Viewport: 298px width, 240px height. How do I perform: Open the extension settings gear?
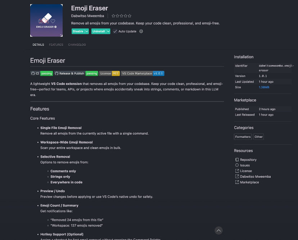click(x=141, y=31)
